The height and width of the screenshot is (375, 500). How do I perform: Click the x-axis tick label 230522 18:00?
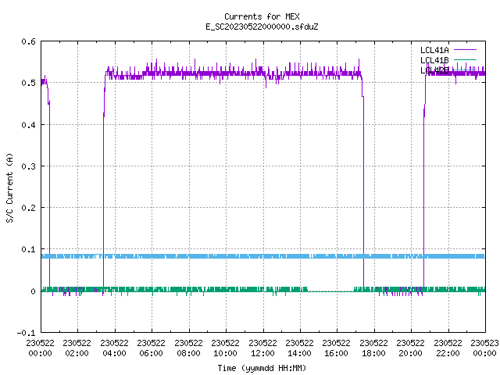(373, 348)
